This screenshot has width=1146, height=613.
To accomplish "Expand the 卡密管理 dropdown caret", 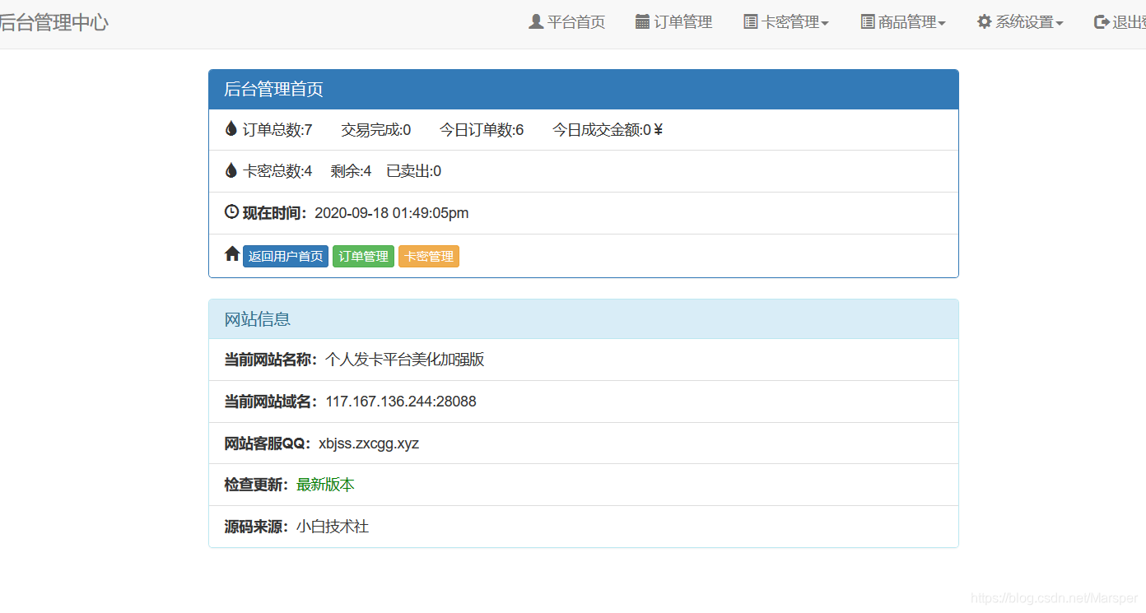I will pyautogui.click(x=825, y=24).
